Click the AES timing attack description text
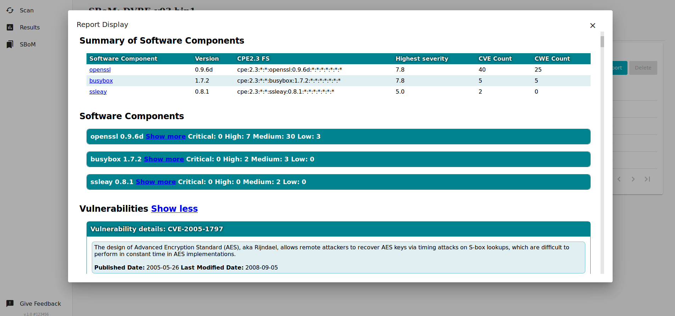Screen dimensions: 675x316 [332, 251]
